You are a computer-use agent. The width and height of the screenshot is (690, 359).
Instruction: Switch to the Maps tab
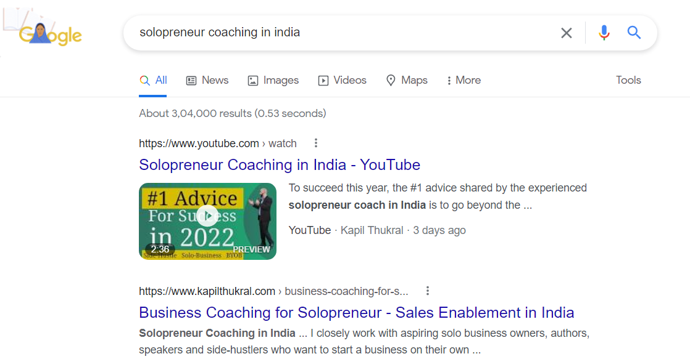[407, 80]
